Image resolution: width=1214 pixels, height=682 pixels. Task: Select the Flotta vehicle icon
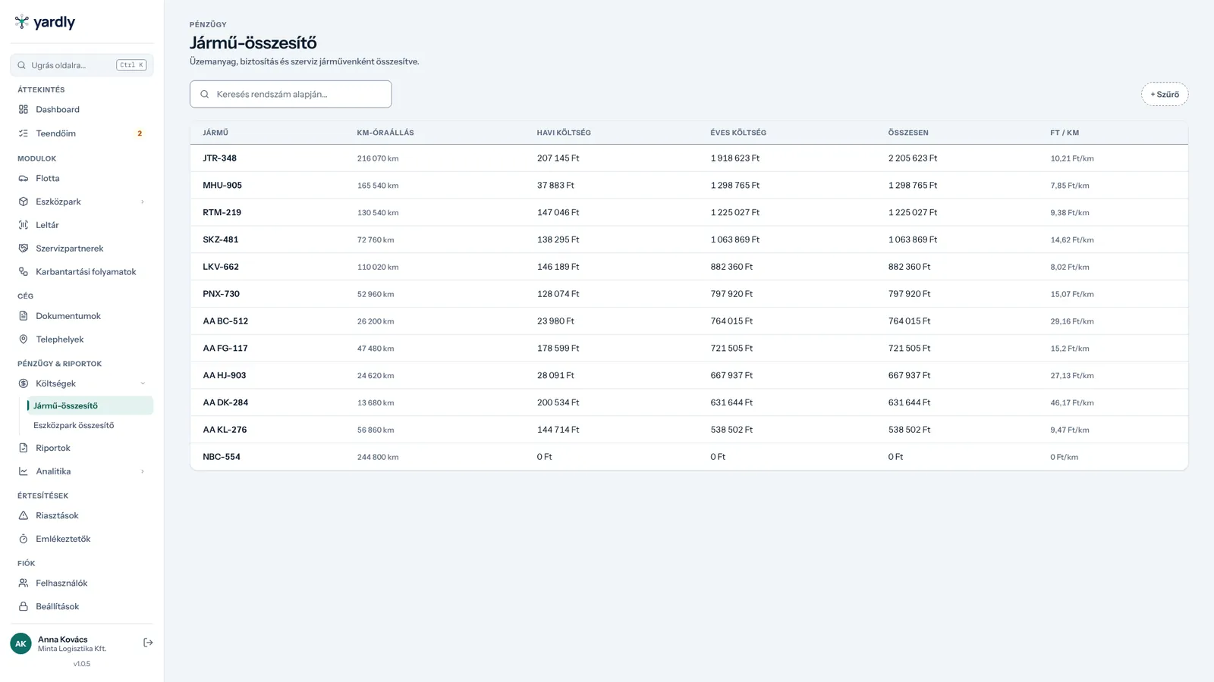tap(24, 178)
